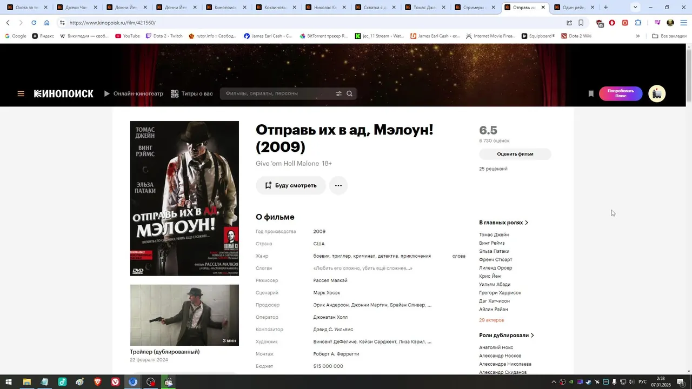The width and height of the screenshot is (692, 389).
Task: Click the URL address bar
Action: [x=314, y=23]
